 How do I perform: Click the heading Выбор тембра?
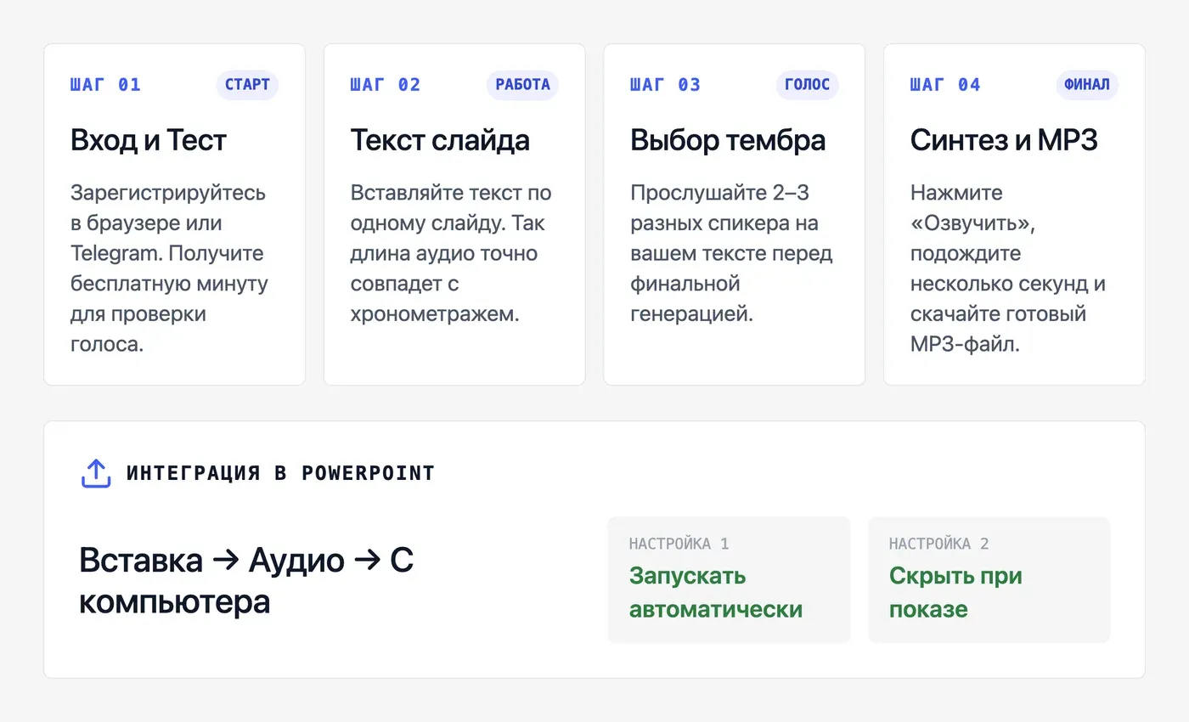click(x=728, y=140)
